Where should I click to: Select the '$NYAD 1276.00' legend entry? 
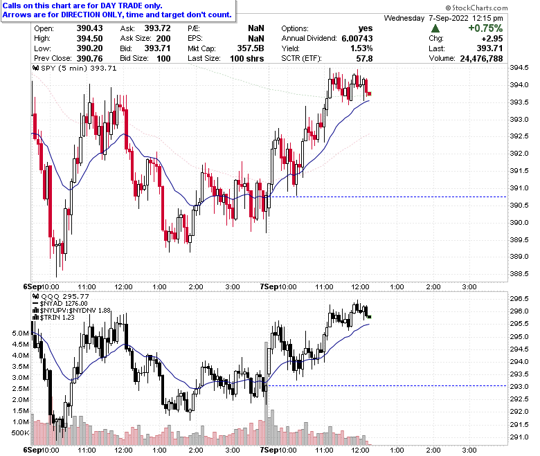pyautogui.click(x=64, y=304)
